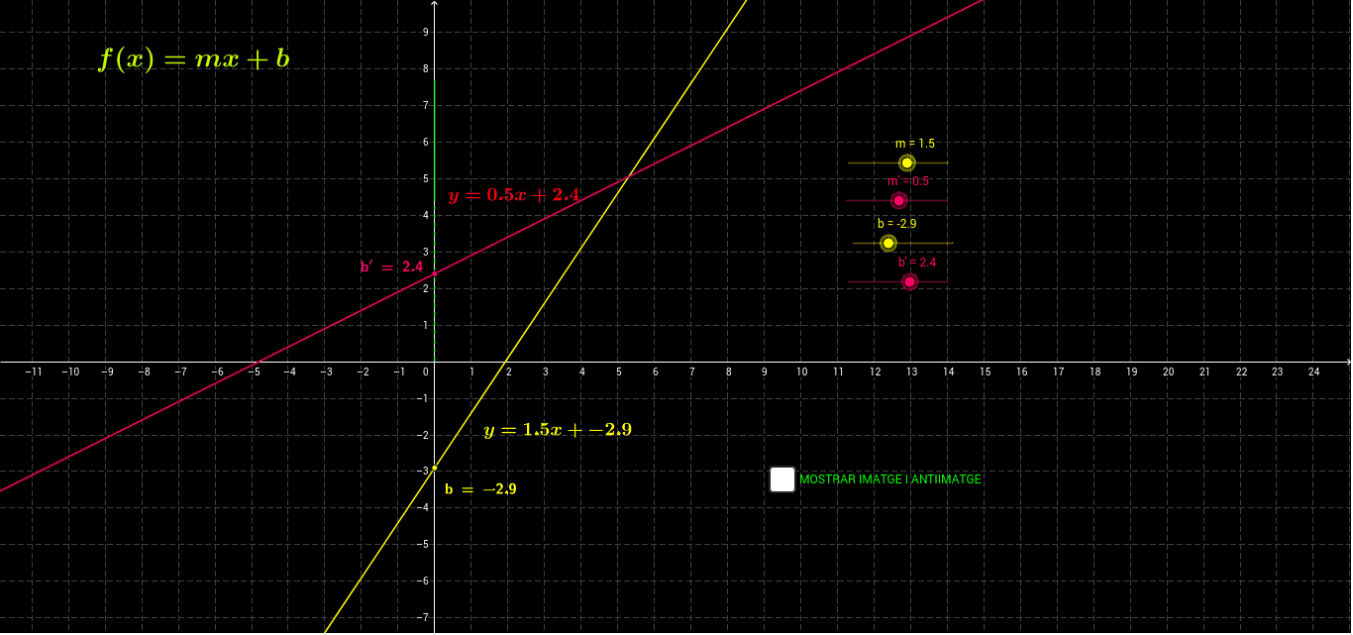
Task: Click the x-axis tick label -11
Action: click(34, 372)
